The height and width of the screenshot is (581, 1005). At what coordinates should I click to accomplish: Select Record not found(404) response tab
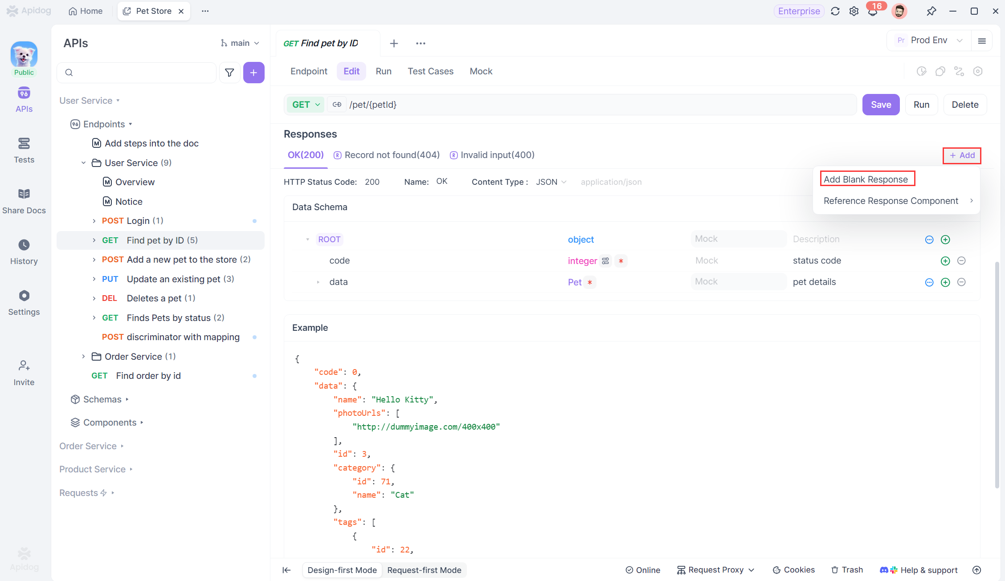point(387,155)
